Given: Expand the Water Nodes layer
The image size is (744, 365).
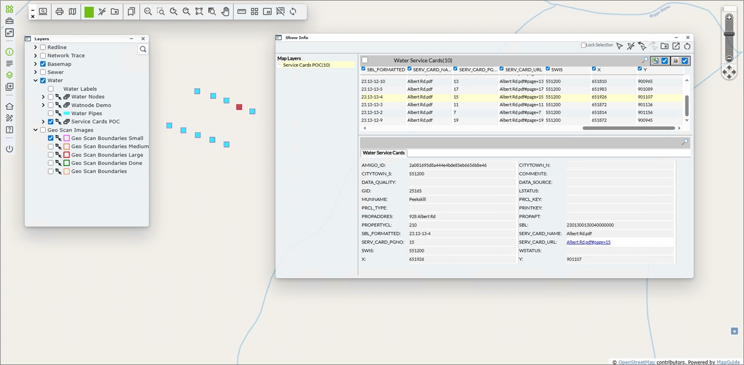Looking at the screenshot, I should (44, 97).
